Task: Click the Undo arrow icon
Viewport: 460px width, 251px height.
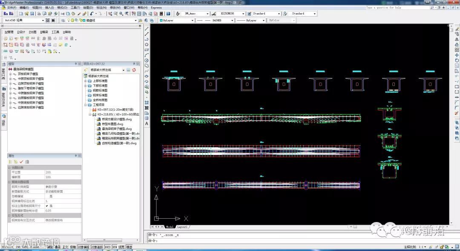Action: point(92,14)
